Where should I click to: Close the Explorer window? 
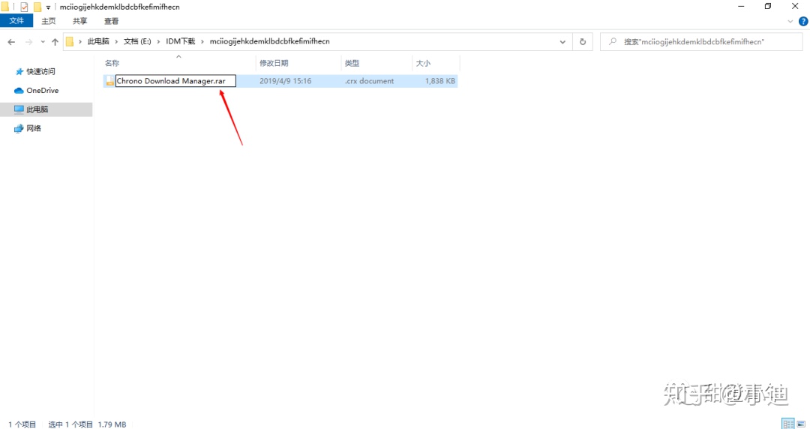[x=796, y=7]
